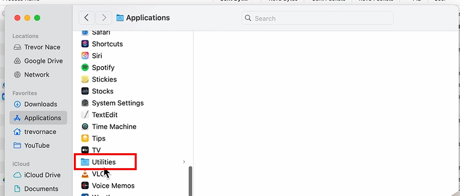The height and width of the screenshot is (196, 460).
Task: Select the Tips app icon
Action: click(x=85, y=138)
